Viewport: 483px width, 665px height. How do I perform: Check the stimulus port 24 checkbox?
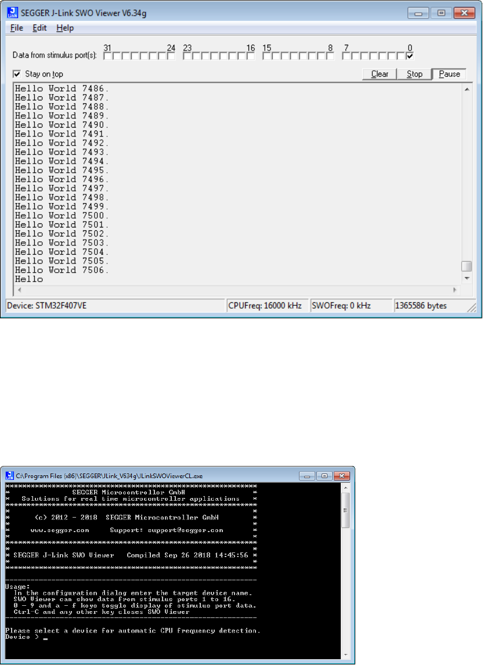171,56
